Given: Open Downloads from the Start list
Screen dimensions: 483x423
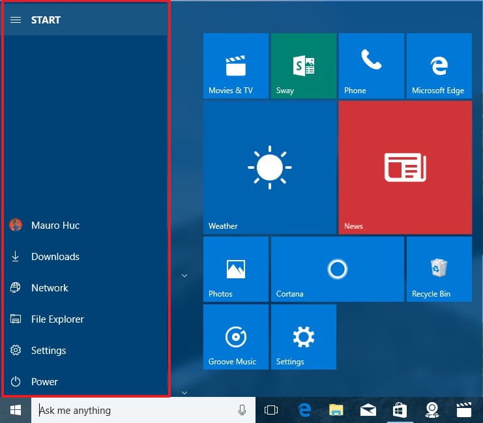Looking at the screenshot, I should pos(85,257).
